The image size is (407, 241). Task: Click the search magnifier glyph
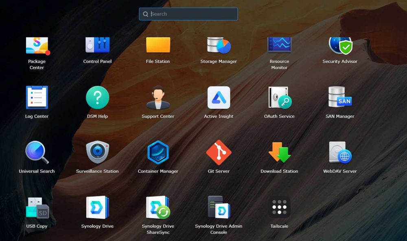click(146, 14)
